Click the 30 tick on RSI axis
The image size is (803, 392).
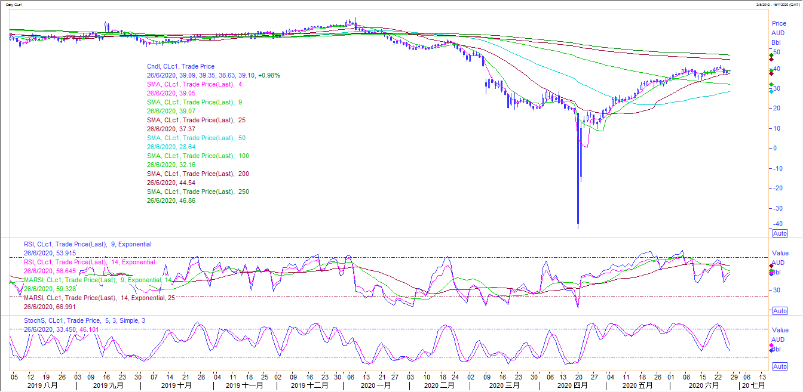(x=777, y=290)
